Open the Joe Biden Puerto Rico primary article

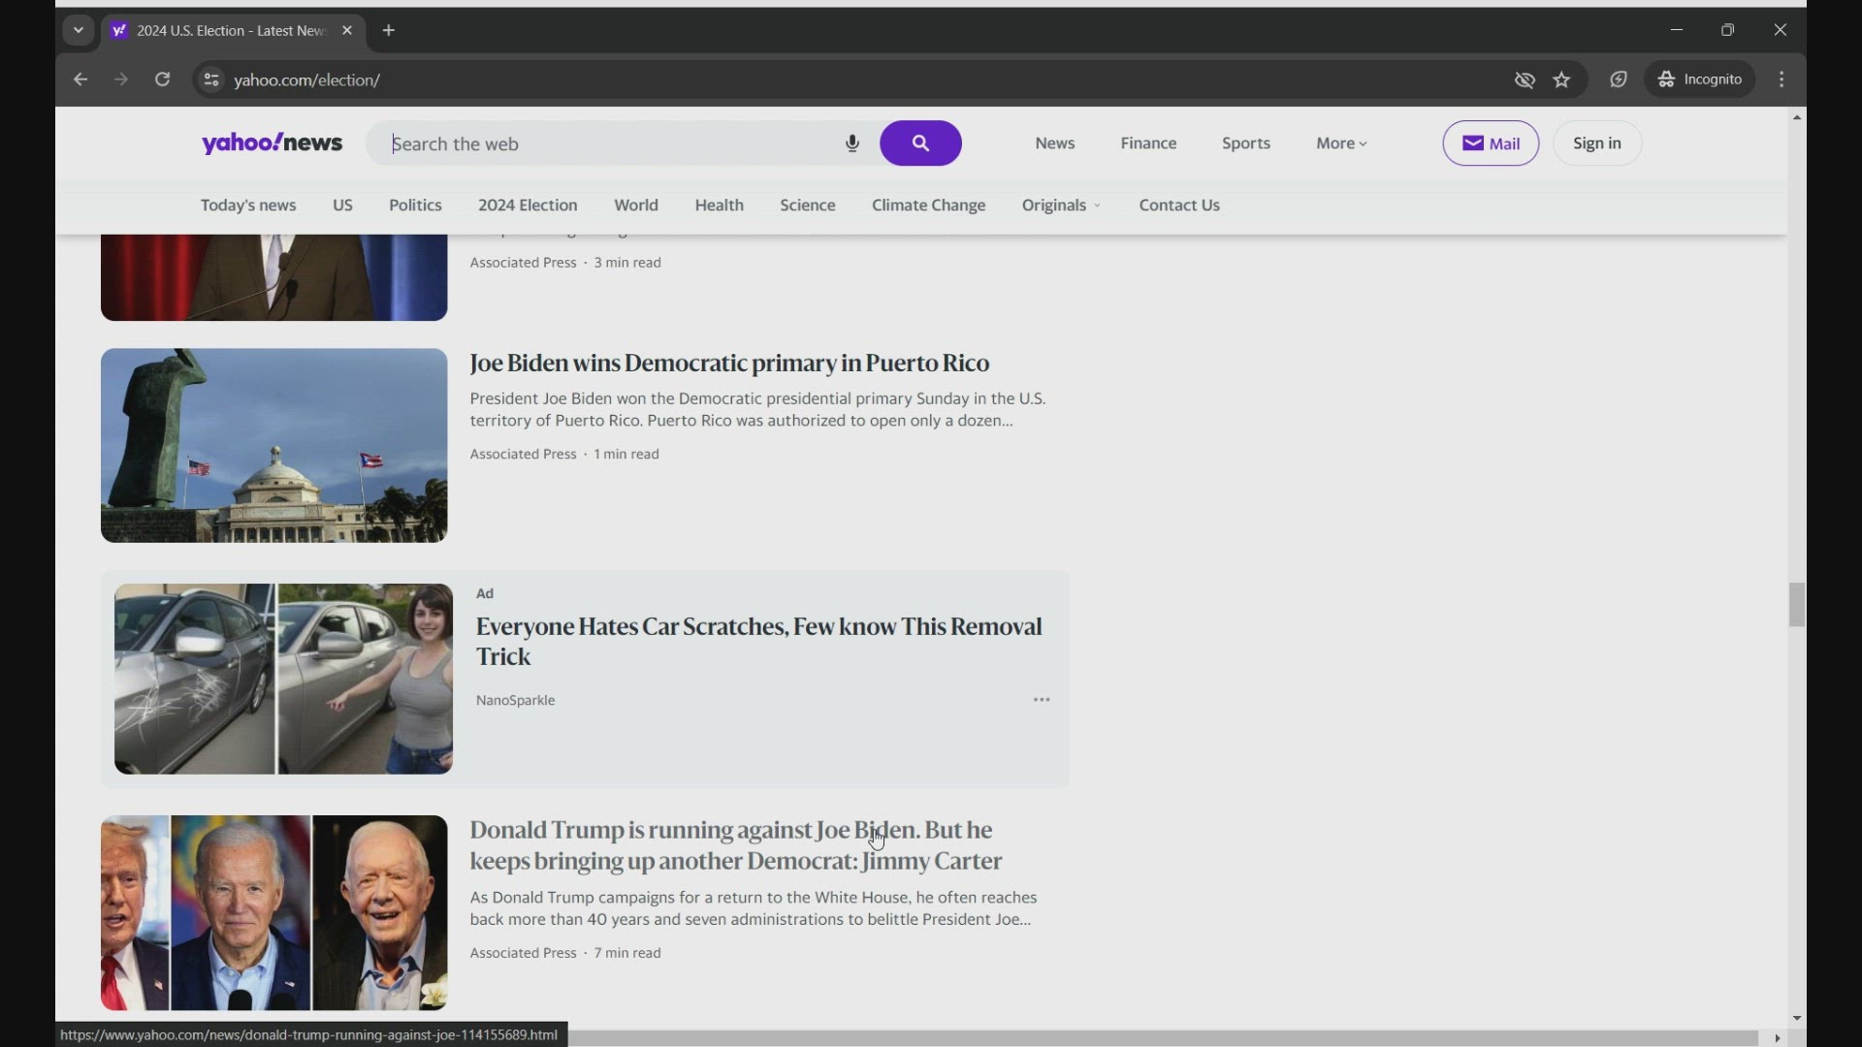pyautogui.click(x=728, y=364)
